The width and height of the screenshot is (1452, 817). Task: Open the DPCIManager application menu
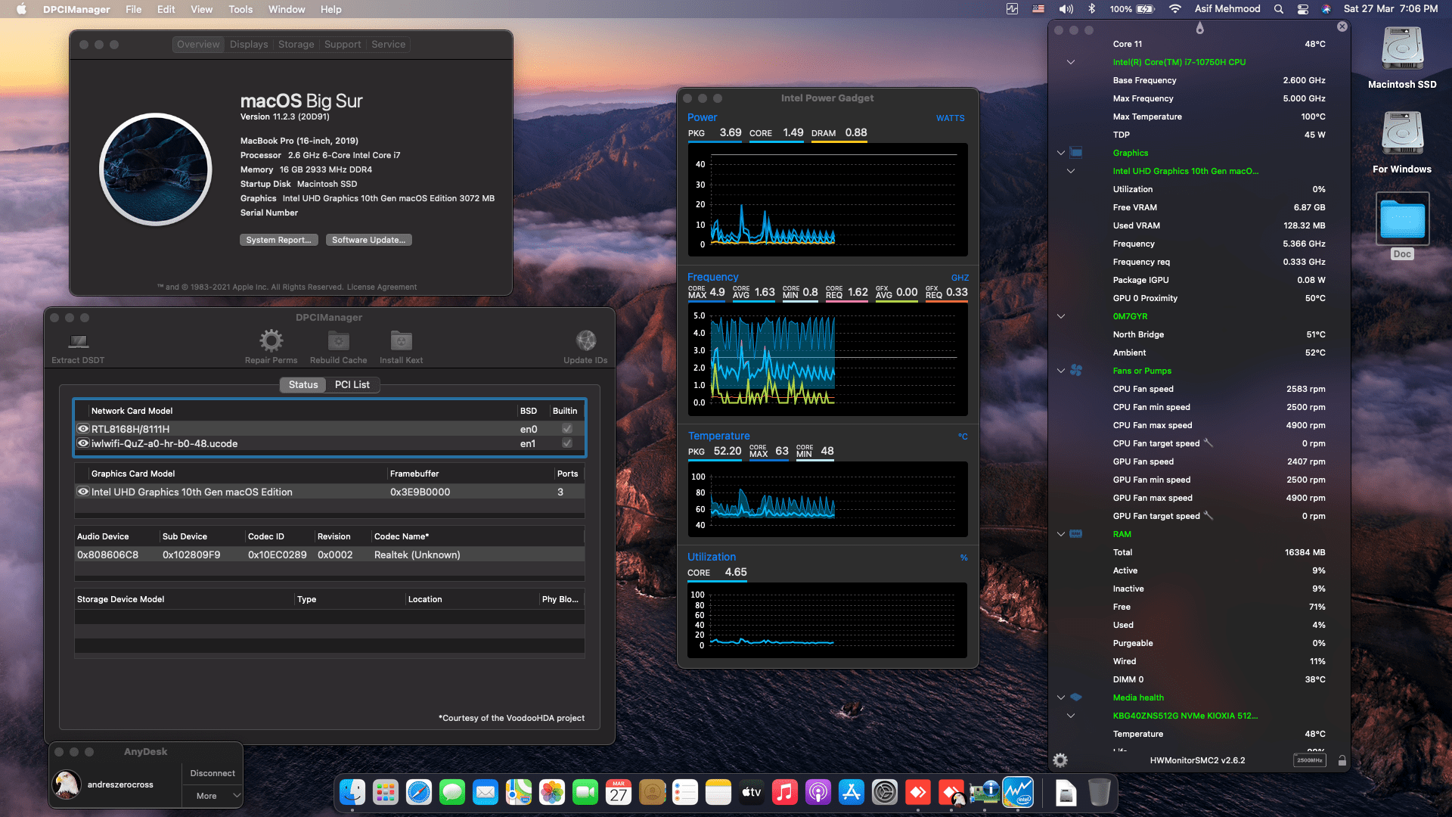[x=76, y=9]
